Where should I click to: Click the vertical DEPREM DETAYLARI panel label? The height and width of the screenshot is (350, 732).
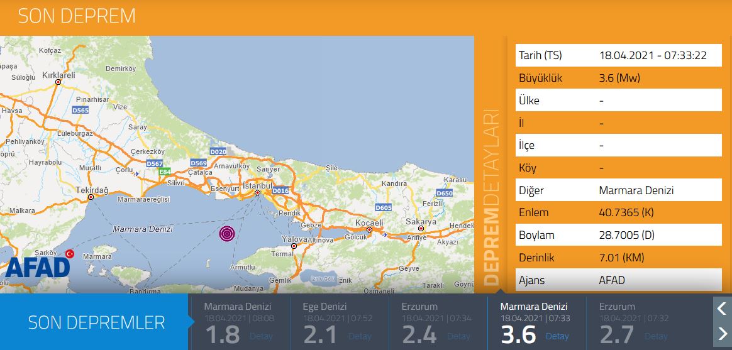[491, 198]
